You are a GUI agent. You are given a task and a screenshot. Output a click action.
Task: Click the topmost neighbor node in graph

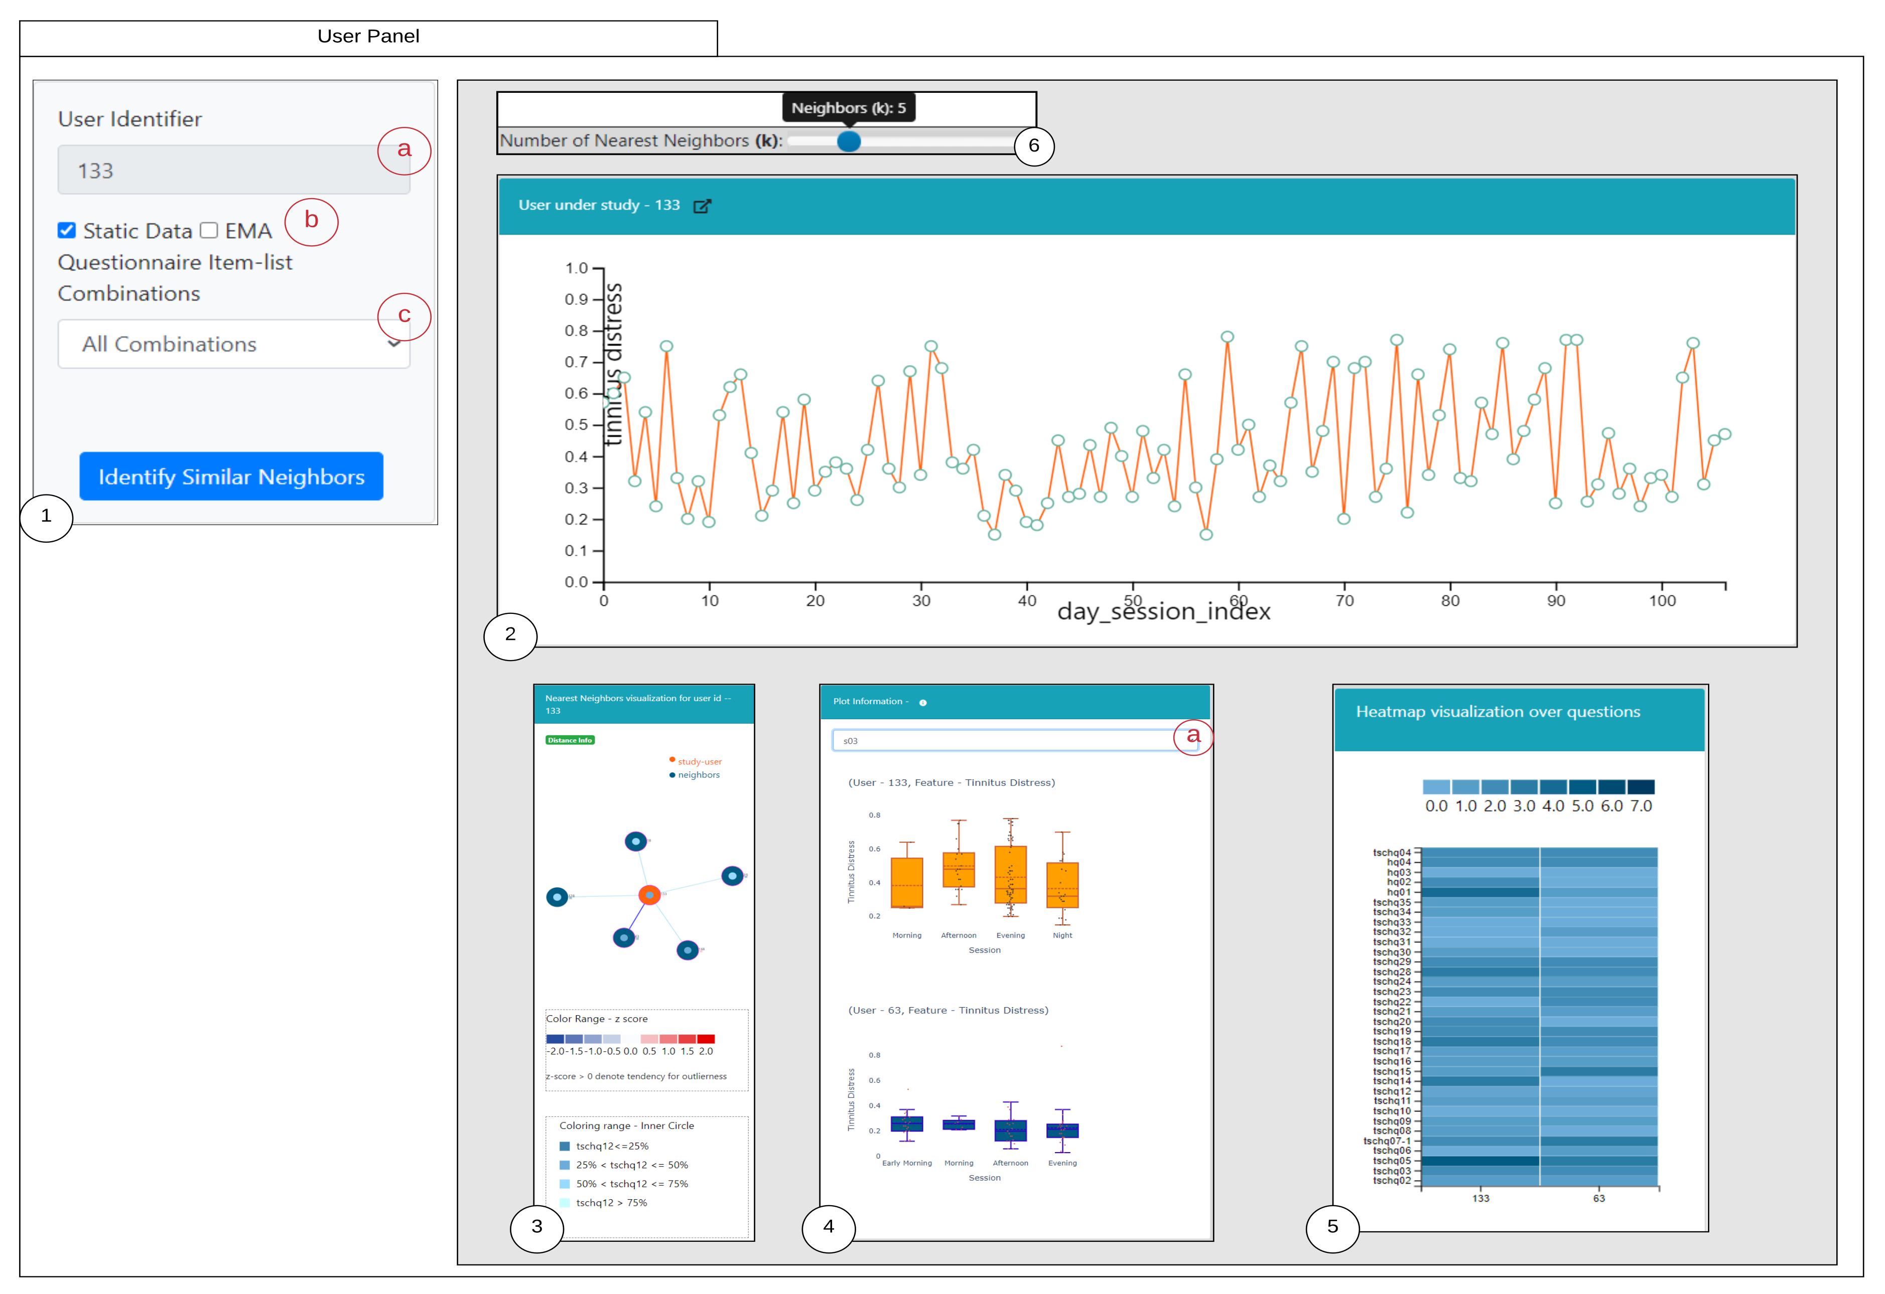(636, 842)
